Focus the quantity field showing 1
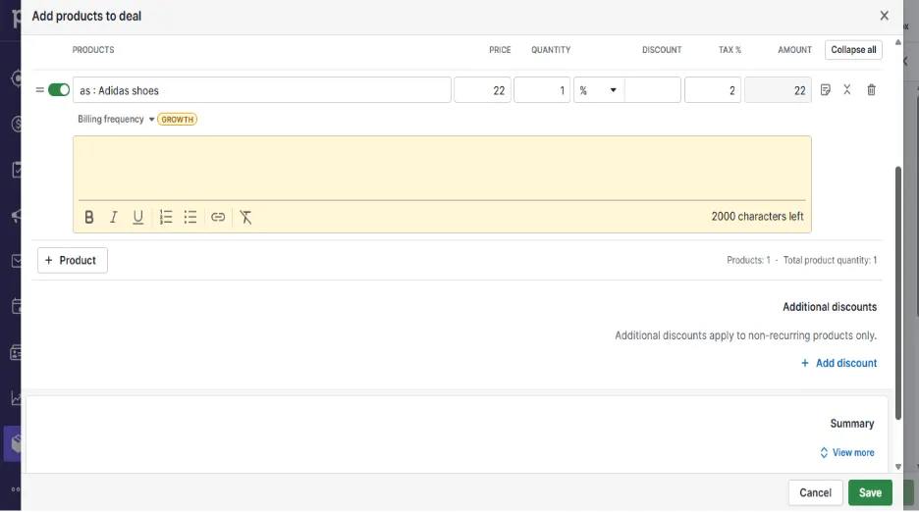Viewport: 919px width, 512px height. click(542, 90)
